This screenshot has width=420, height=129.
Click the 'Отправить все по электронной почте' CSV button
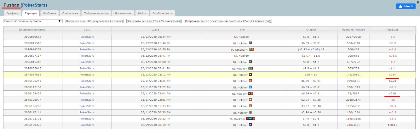[228, 21]
